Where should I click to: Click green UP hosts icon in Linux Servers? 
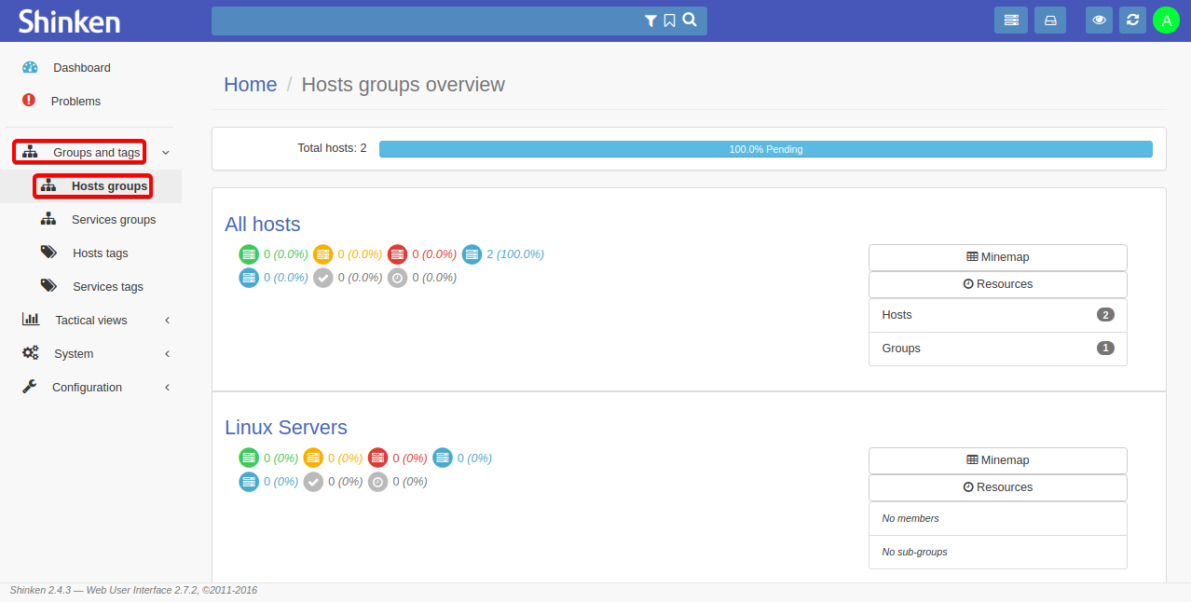[249, 458]
